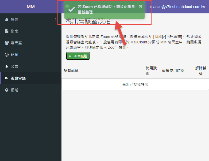The image size is (209, 161).
Task: Click the 聊天室 group icon in the sidebar
Action: (7, 43)
